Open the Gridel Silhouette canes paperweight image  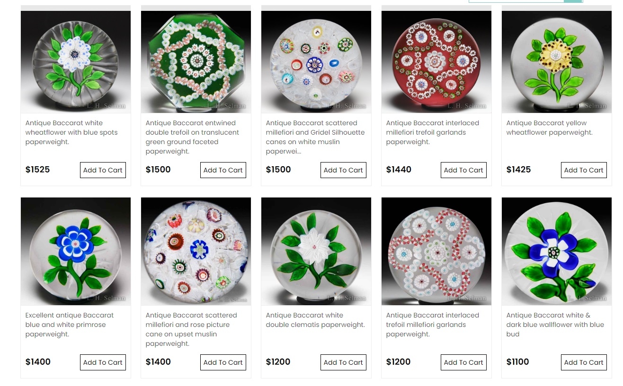(x=316, y=62)
